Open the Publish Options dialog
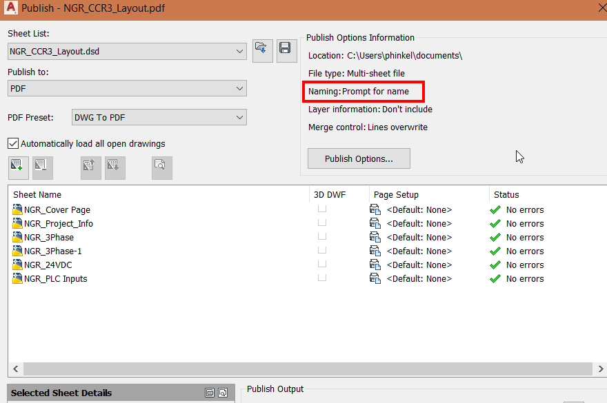The image size is (607, 403). (358, 158)
